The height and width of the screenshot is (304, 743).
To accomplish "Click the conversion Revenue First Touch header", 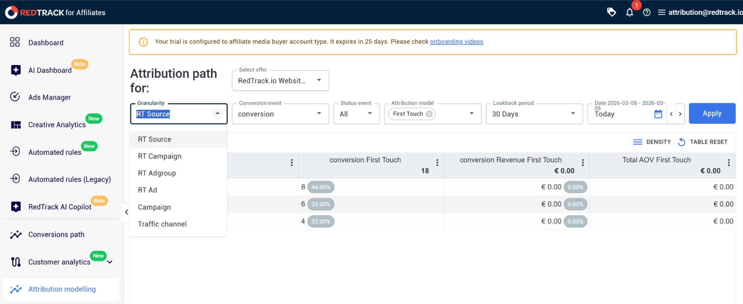I will (511, 160).
